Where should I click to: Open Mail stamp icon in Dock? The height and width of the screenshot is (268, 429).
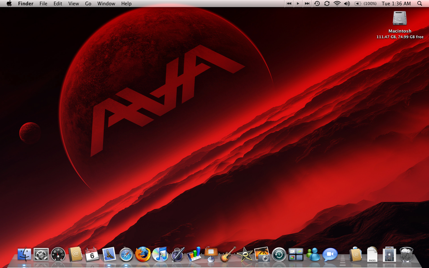109,255
